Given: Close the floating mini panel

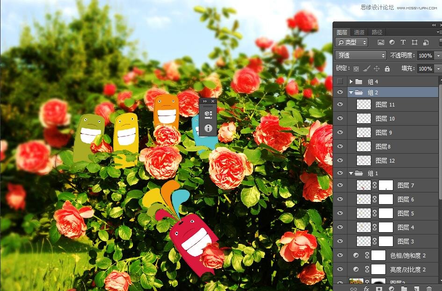Looking at the screenshot, I should coord(213,101).
